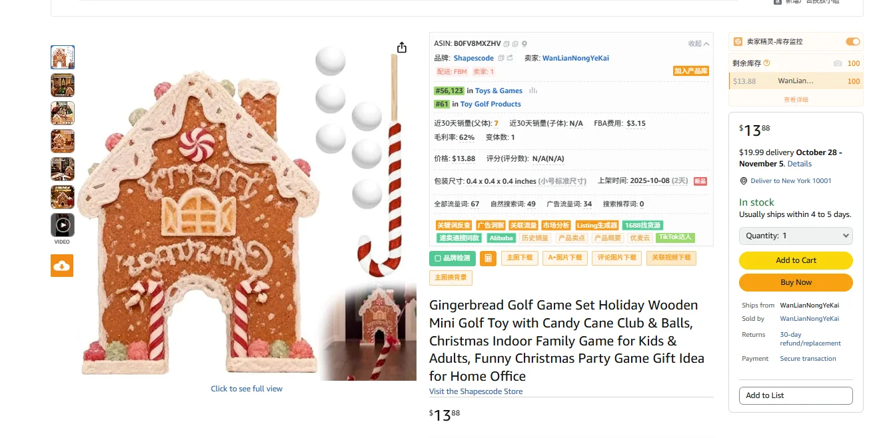Click the camera icon in inventory panel

(x=838, y=63)
